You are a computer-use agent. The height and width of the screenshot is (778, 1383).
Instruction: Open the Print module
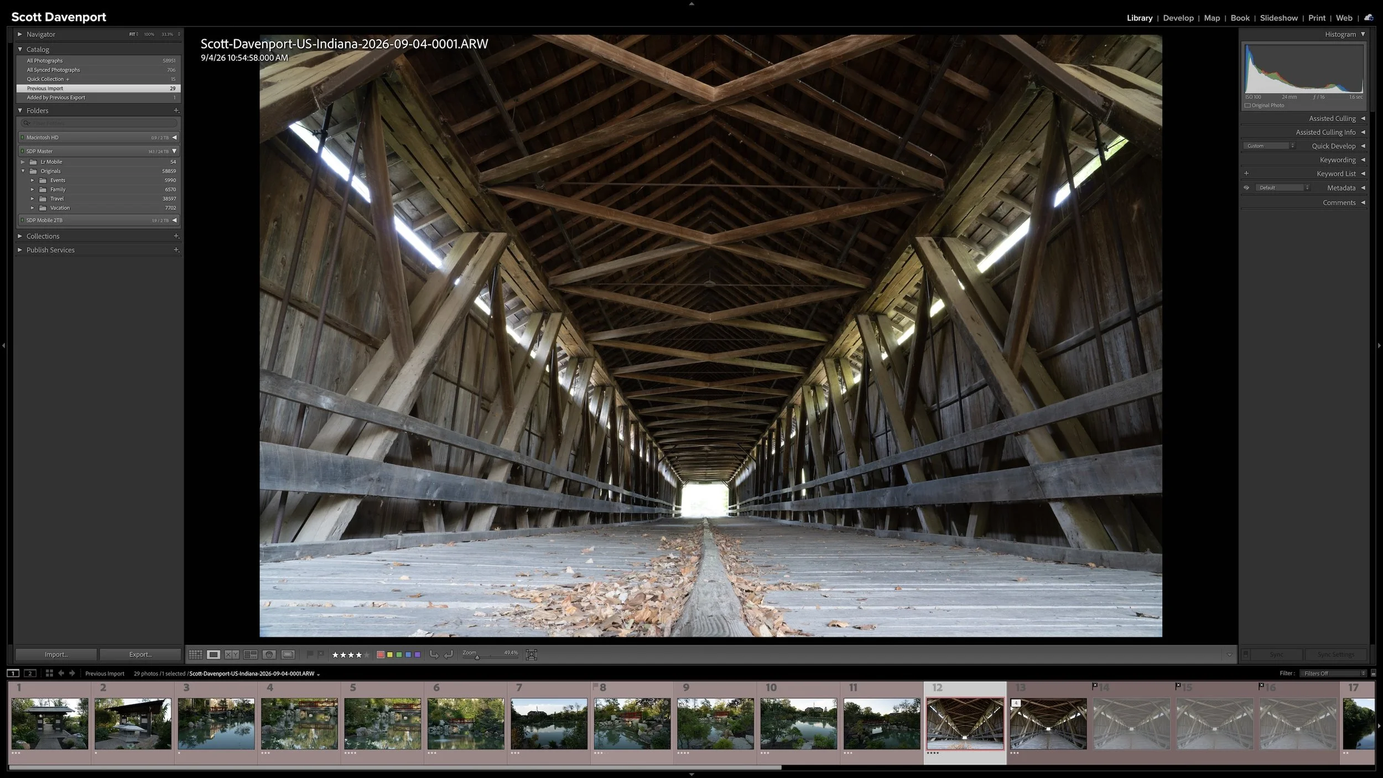pos(1317,18)
